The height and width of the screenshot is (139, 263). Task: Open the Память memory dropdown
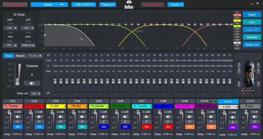click(x=108, y=4)
